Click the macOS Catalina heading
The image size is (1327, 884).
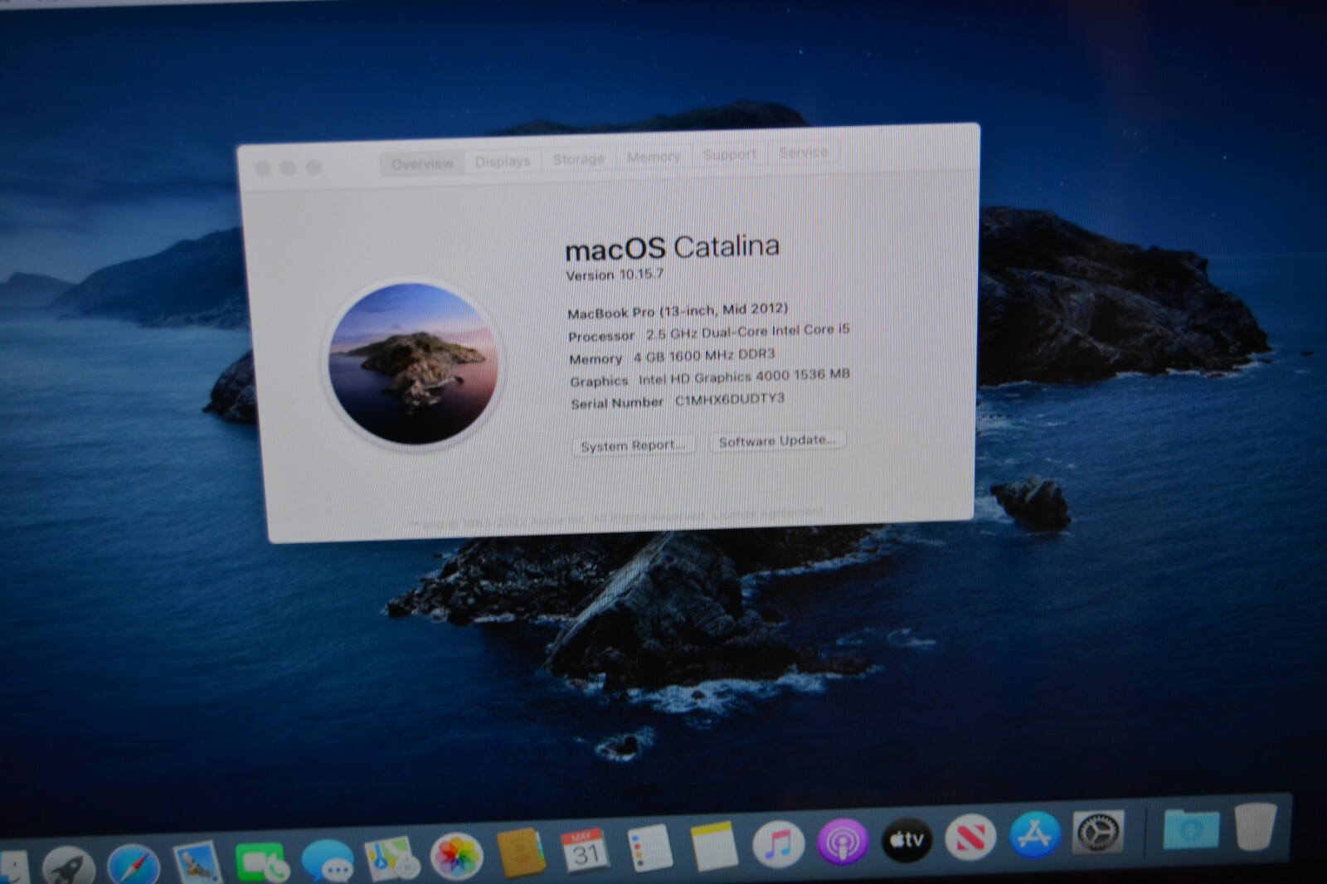(672, 247)
